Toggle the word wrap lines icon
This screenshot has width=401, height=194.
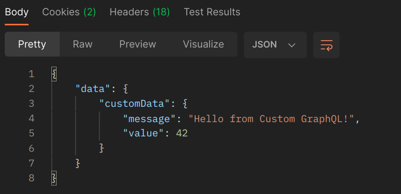326,45
